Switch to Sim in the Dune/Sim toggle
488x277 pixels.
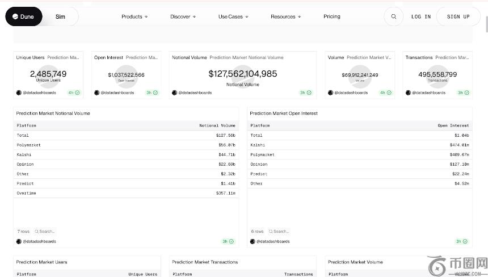coord(60,16)
